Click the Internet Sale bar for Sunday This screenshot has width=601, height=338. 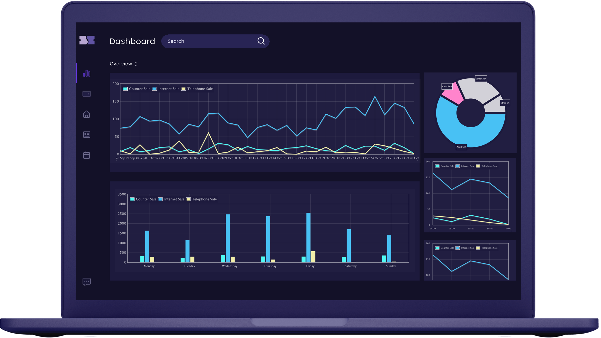pyautogui.click(x=389, y=249)
